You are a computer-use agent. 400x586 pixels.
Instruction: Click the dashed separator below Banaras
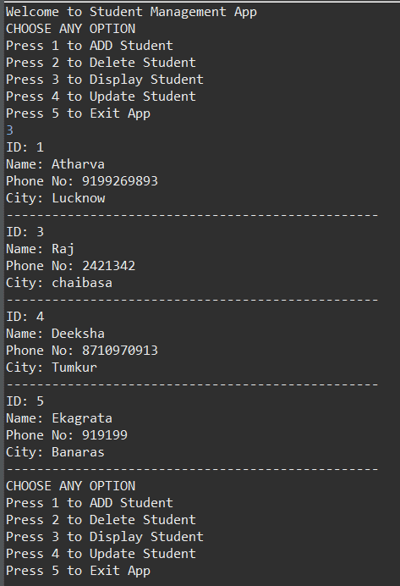[193, 468]
